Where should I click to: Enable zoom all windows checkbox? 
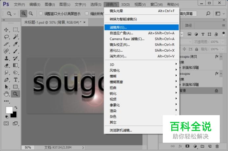pyautogui.click(x=87, y=13)
